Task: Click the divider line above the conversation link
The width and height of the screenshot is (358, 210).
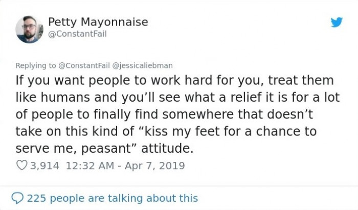Action: [179, 185]
